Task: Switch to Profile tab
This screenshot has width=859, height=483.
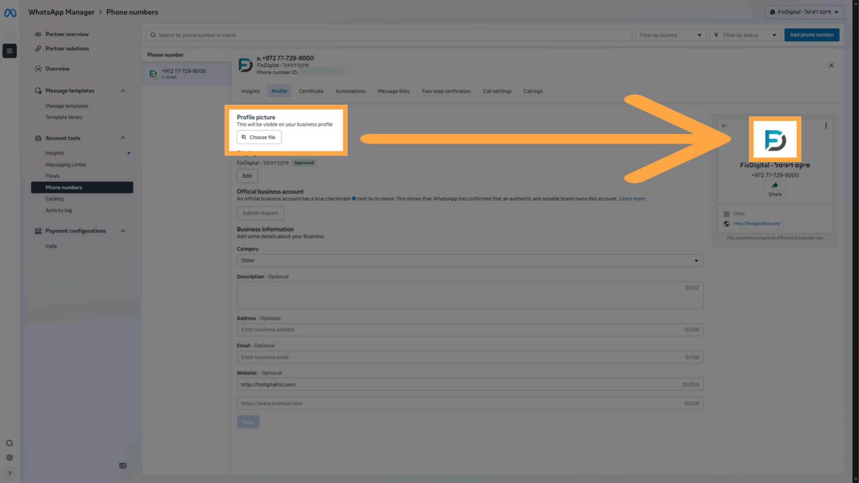Action: pos(279,91)
